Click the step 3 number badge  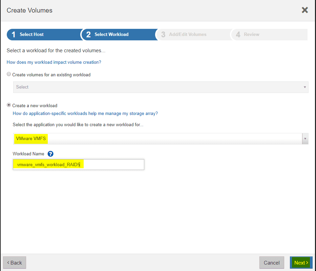(163, 34)
